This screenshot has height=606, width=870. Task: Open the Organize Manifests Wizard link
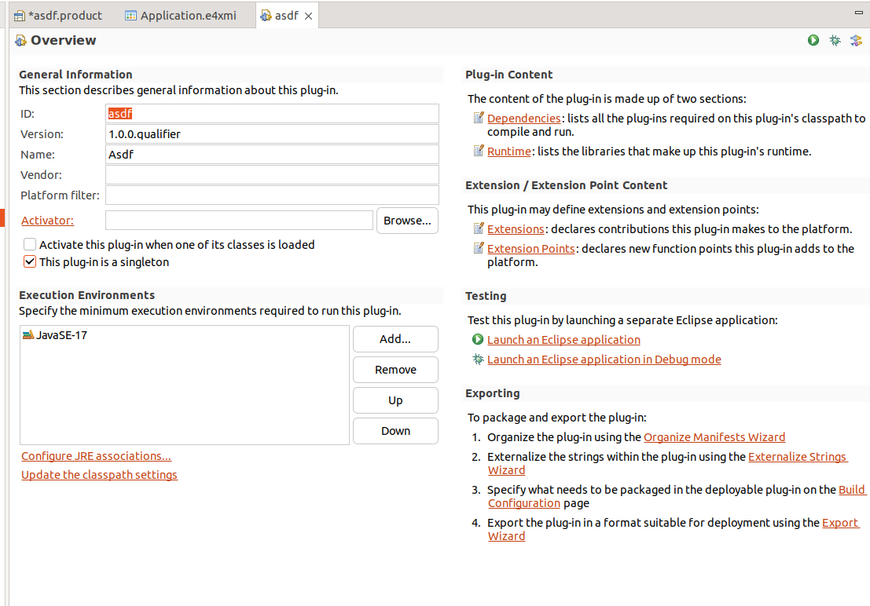click(714, 437)
